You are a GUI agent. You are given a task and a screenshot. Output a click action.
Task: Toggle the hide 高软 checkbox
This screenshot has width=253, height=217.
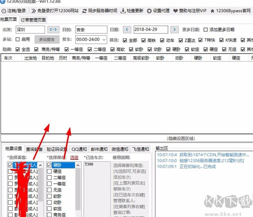(x=113, y=49)
